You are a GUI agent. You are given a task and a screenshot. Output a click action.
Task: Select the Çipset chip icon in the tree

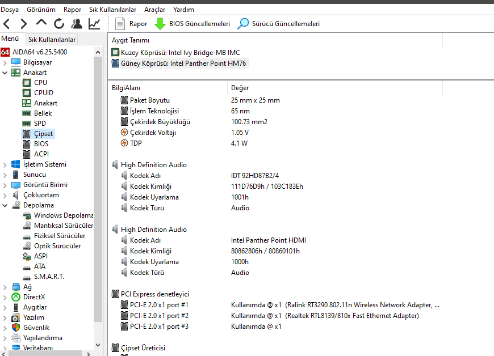pyautogui.click(x=27, y=134)
